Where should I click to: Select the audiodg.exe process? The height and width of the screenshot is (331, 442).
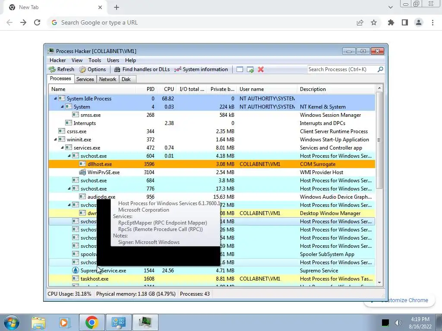click(x=212, y=197)
